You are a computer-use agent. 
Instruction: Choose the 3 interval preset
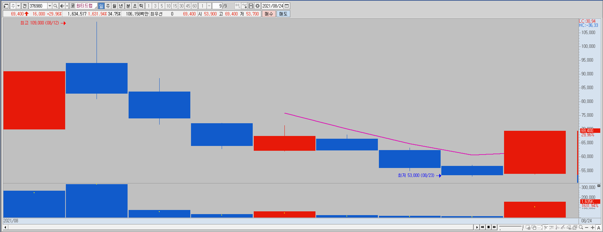point(155,6)
